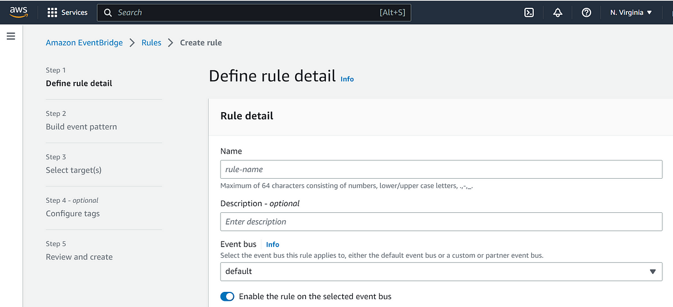
Task: Open the N. Virginia region dropdown
Action: pyautogui.click(x=631, y=12)
